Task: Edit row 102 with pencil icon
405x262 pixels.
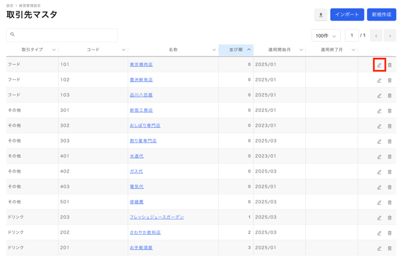Action: tap(379, 80)
